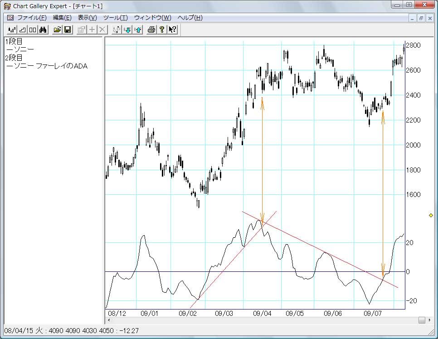Open the 表示(V) menu

[x=88, y=18]
